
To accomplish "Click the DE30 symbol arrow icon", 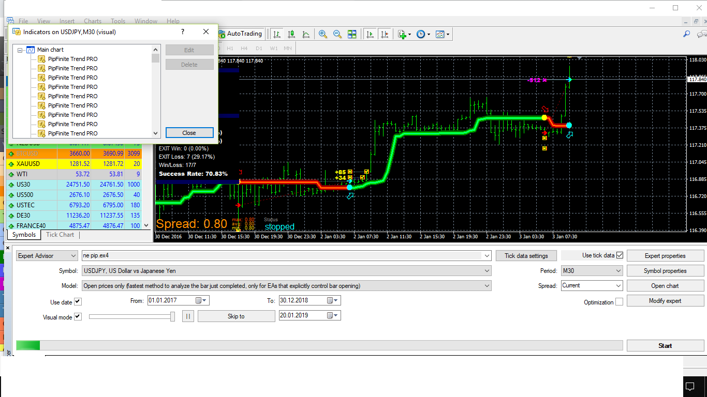I will click(x=11, y=216).
